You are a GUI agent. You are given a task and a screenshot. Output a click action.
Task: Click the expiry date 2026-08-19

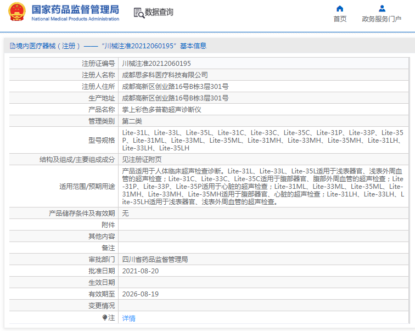[140, 294]
